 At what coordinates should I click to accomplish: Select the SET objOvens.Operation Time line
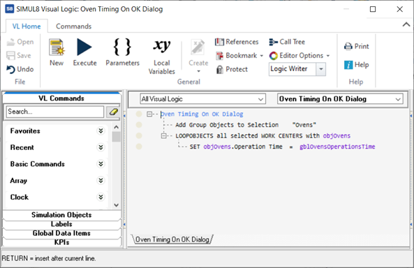point(282,147)
